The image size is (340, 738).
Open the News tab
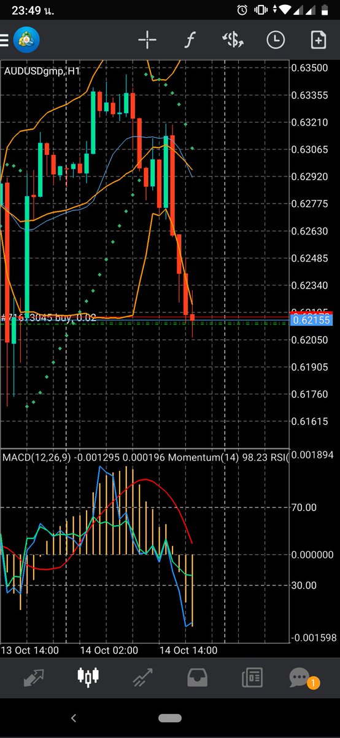pos(252,677)
